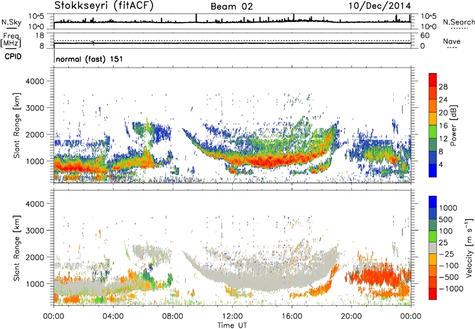Click the blue top of the velocity colorbar
Screen dimensions: 475x329
coord(433,202)
